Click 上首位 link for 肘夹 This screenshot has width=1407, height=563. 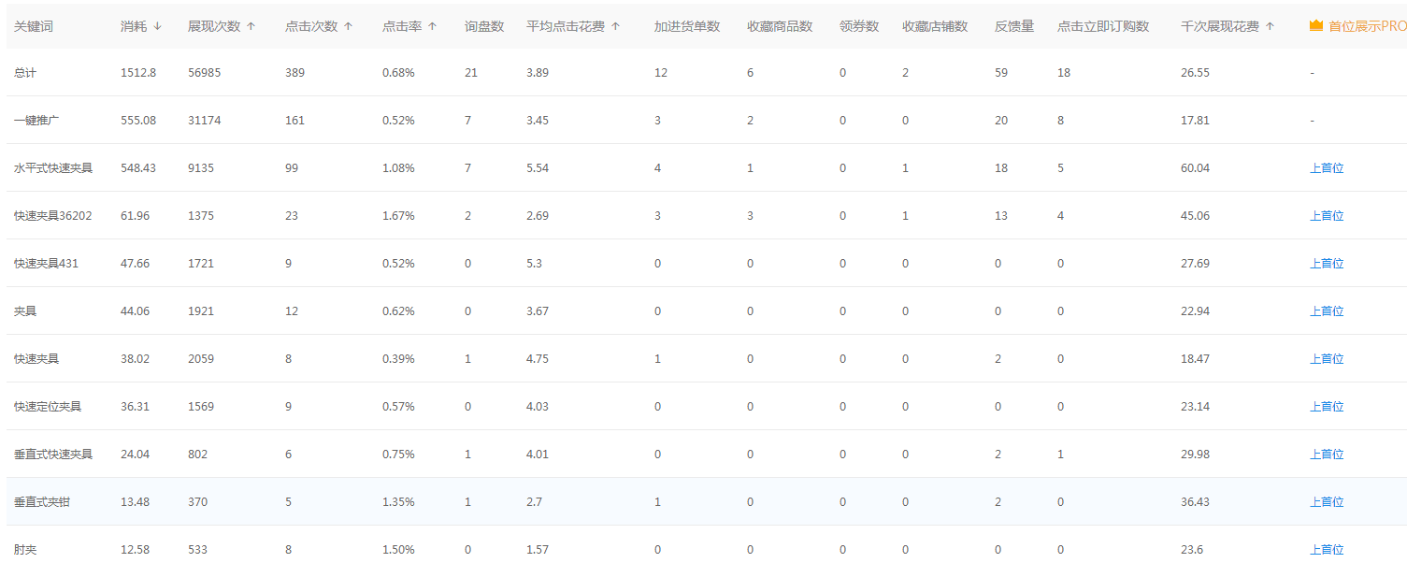point(1326,550)
